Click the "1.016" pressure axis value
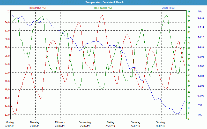This screenshot has width=207, height=129. click(201, 18)
